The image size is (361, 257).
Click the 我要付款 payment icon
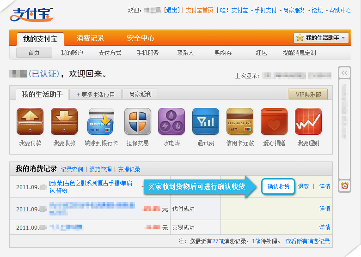coord(30,122)
